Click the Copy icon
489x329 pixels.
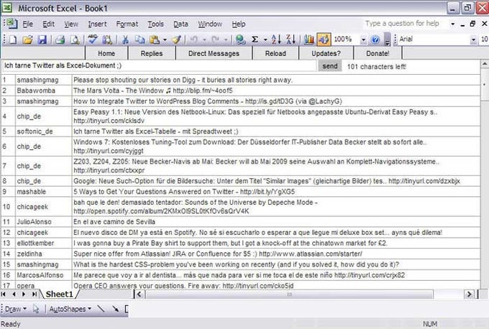click(x=140, y=40)
